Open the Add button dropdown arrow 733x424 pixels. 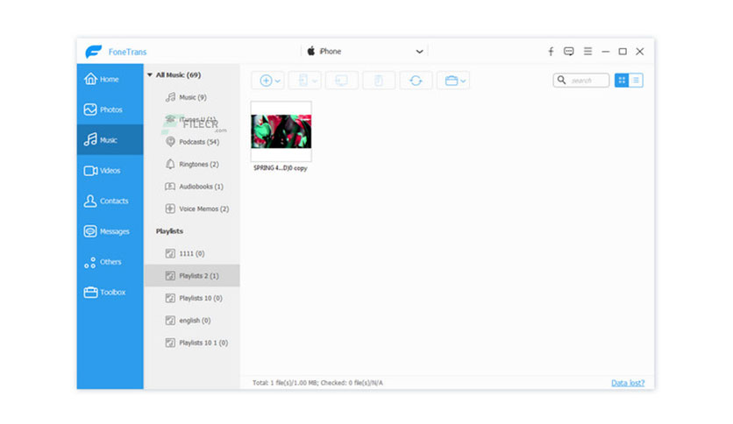278,81
